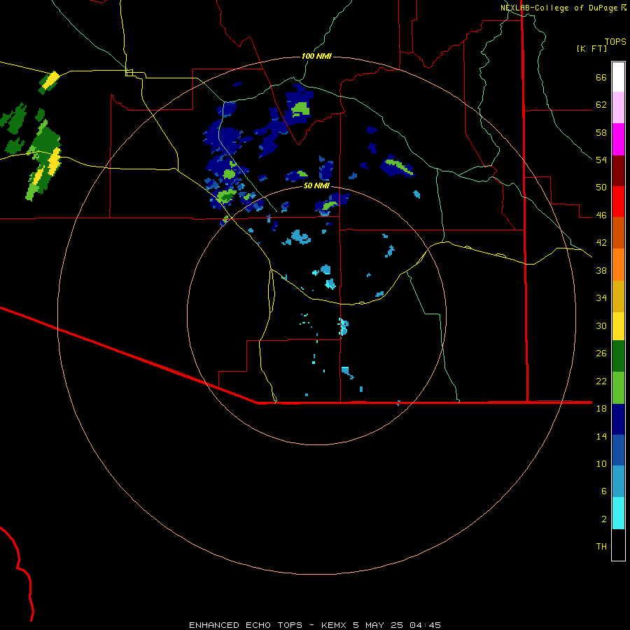Click the legend value 50
This screenshot has height=630, width=630.
tap(601, 188)
